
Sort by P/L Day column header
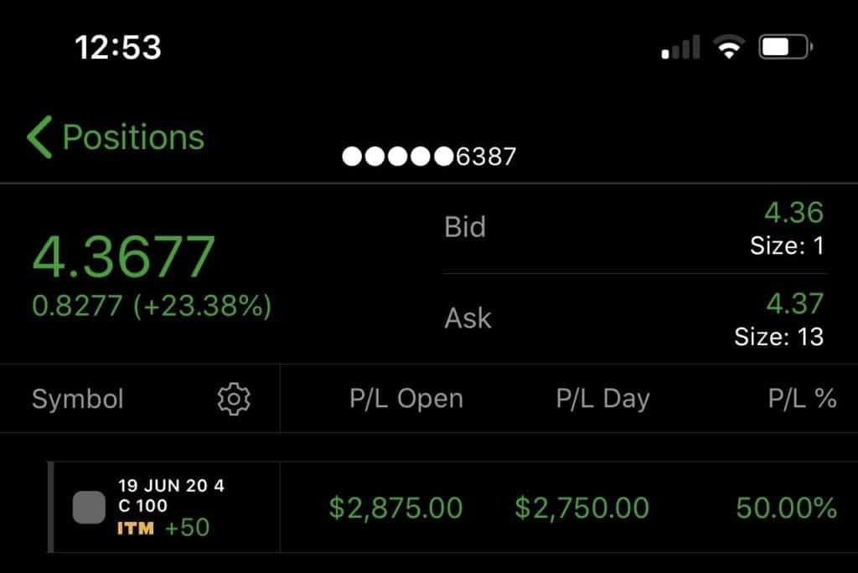(603, 399)
